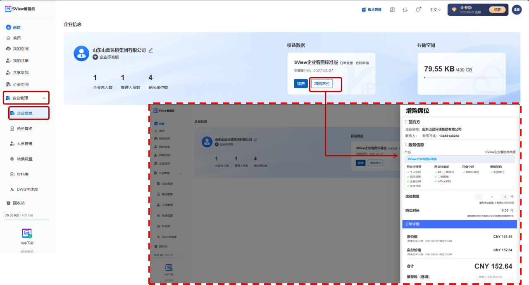Open the 合同申请 link
Image resolution: width=529 pixels, height=285 pixels.
coord(362,63)
